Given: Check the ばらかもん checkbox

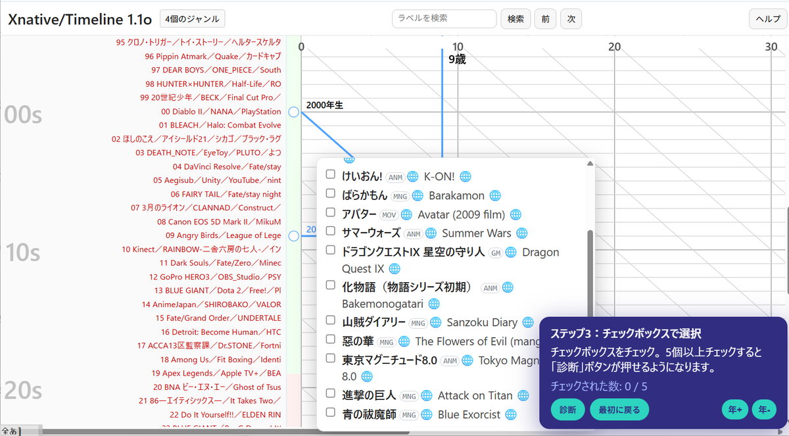Looking at the screenshot, I should (x=331, y=194).
